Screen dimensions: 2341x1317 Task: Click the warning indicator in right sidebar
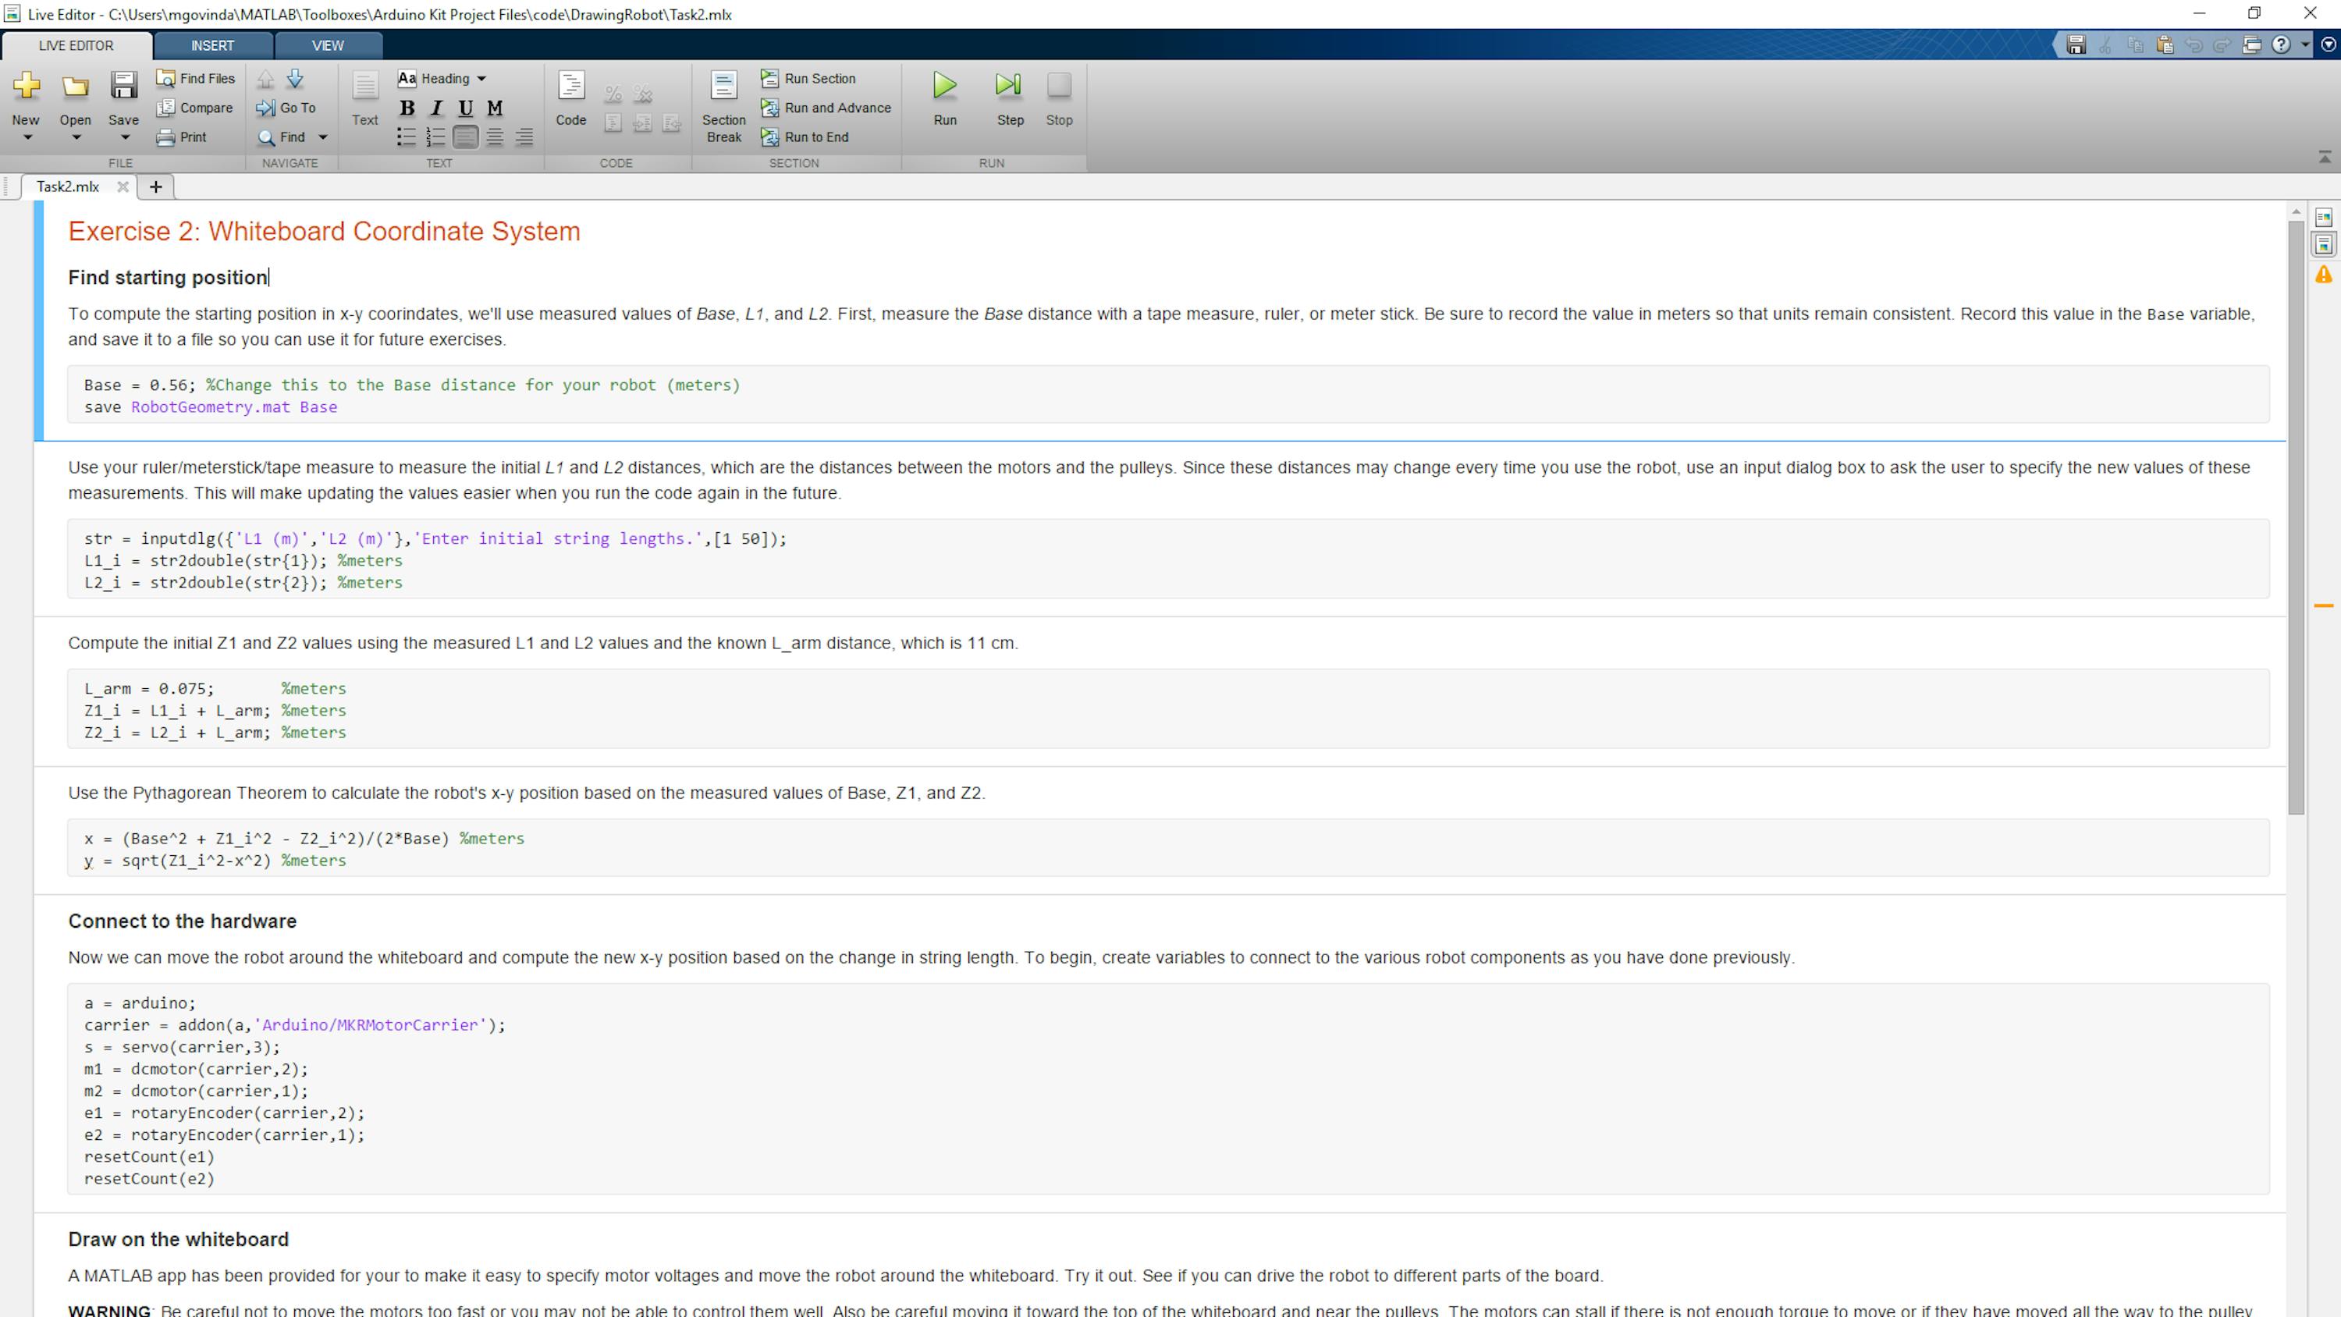(x=2324, y=274)
